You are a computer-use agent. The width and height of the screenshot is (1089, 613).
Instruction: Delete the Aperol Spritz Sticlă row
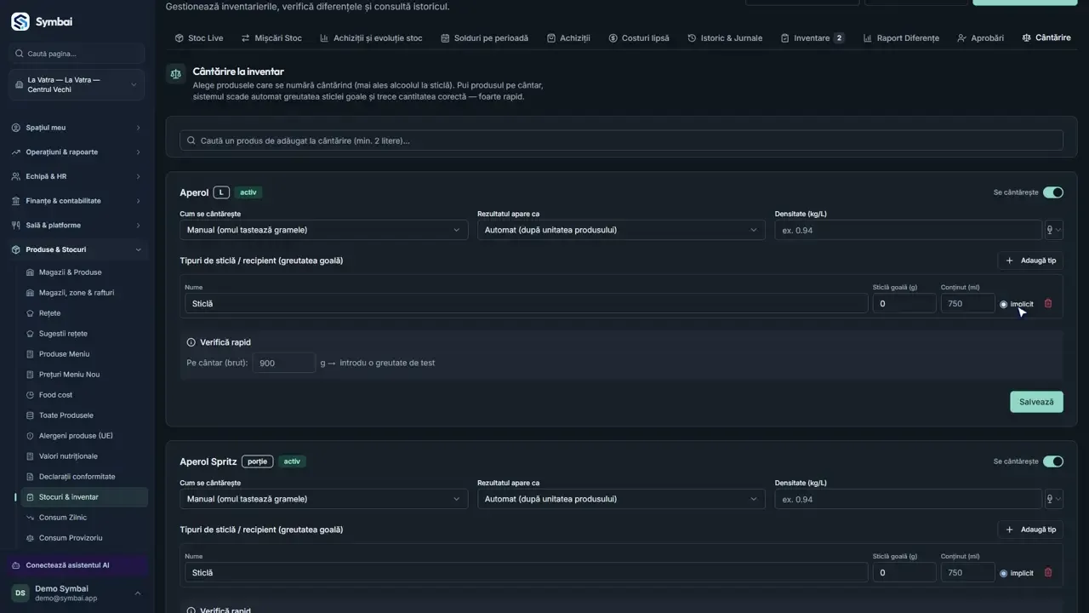pyautogui.click(x=1048, y=573)
